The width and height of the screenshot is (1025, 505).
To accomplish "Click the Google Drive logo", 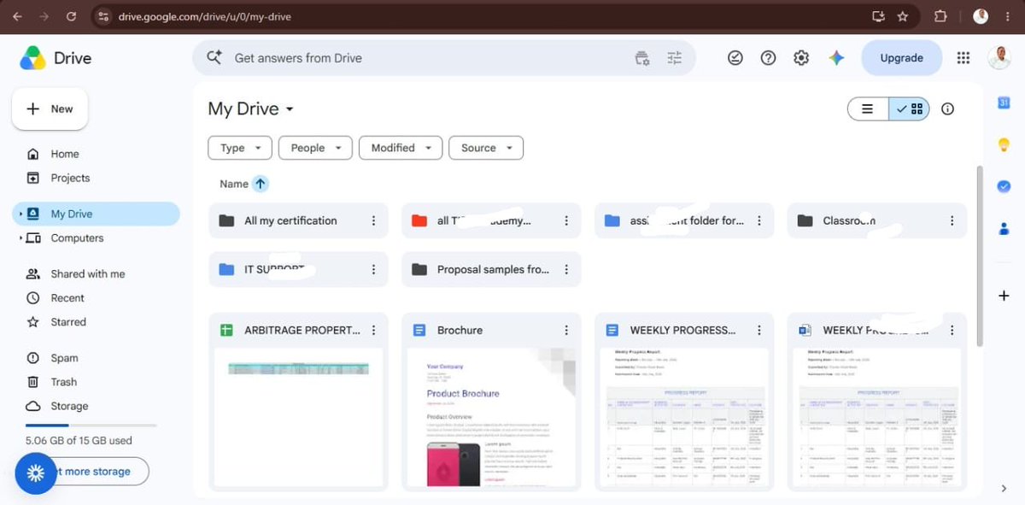I will [x=33, y=58].
